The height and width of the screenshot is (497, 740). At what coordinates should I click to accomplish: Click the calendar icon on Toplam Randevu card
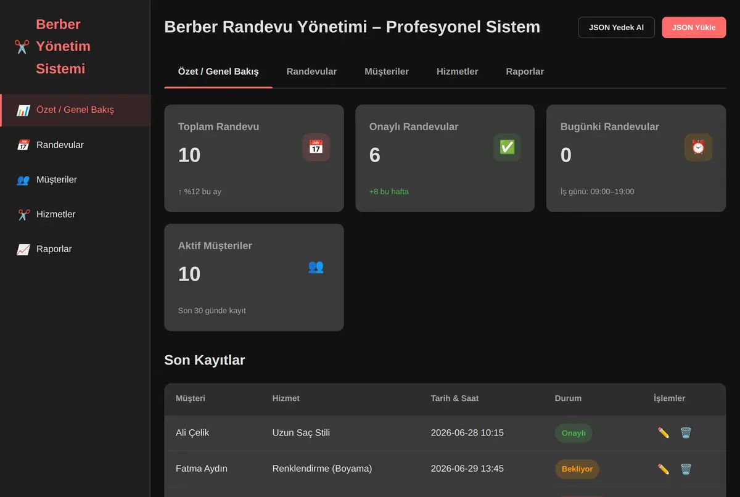coord(316,147)
